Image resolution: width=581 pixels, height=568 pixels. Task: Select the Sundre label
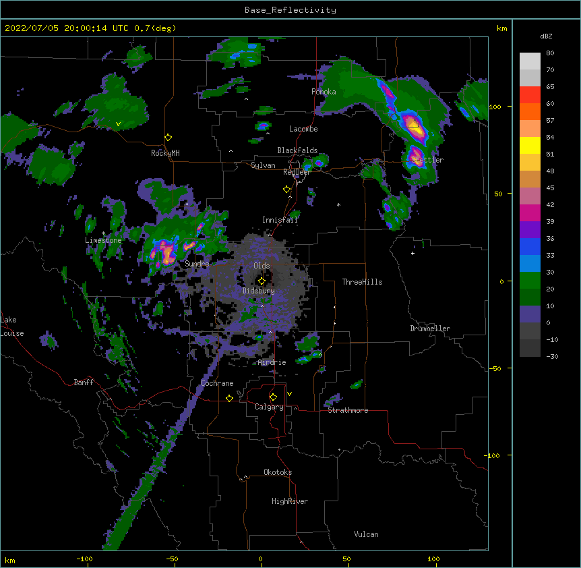click(x=197, y=264)
